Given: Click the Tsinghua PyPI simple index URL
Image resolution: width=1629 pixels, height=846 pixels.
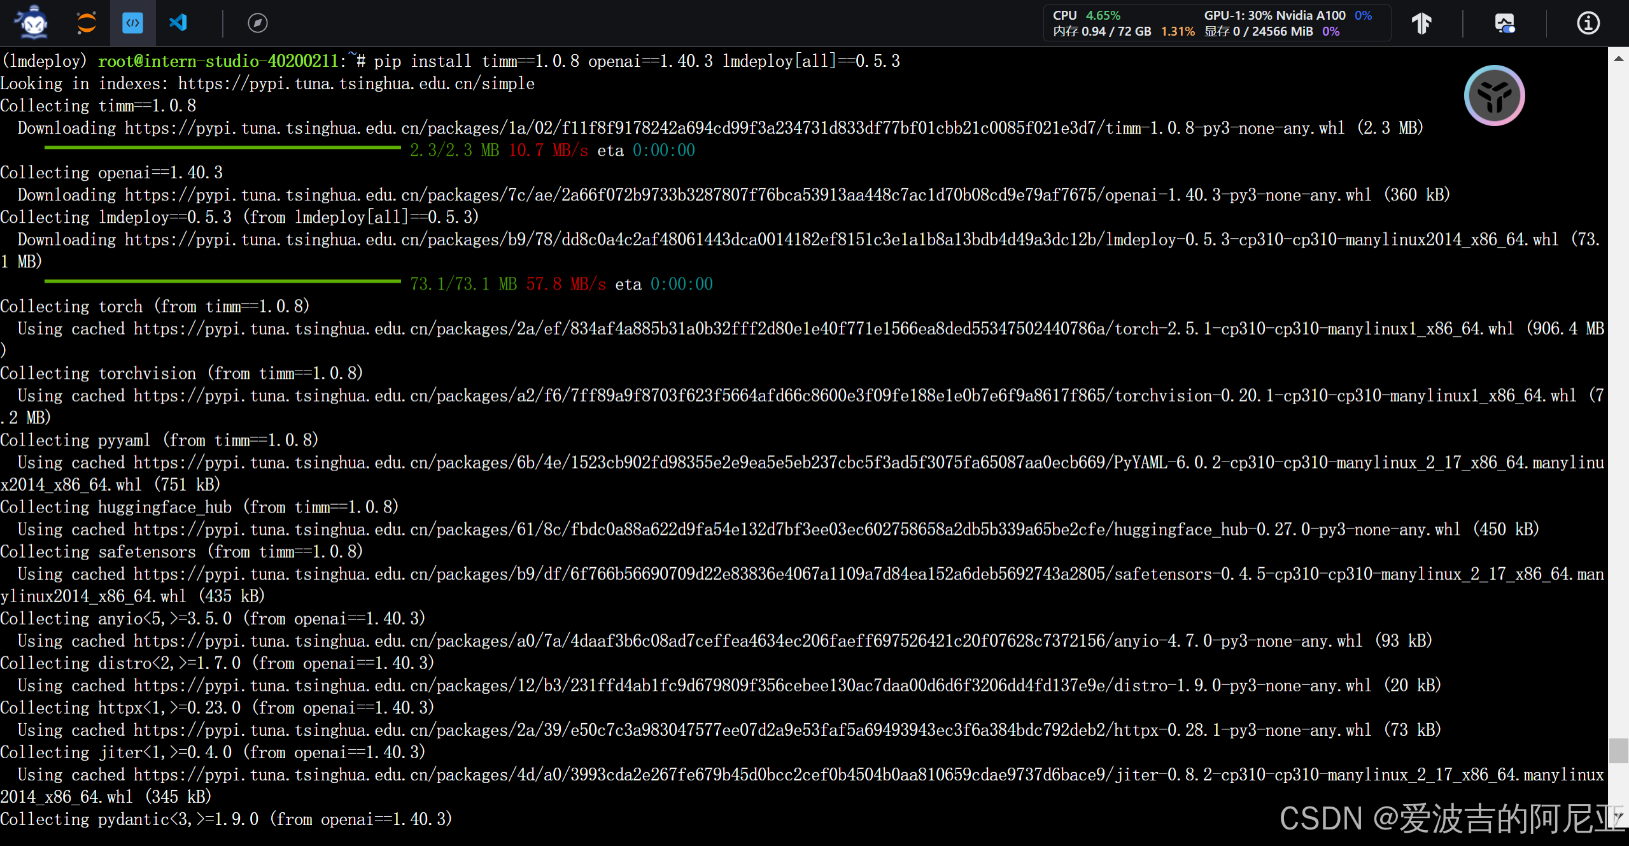Looking at the screenshot, I should click(x=356, y=83).
